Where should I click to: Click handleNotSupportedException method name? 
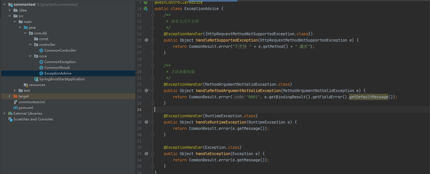pyautogui.click(x=227, y=40)
